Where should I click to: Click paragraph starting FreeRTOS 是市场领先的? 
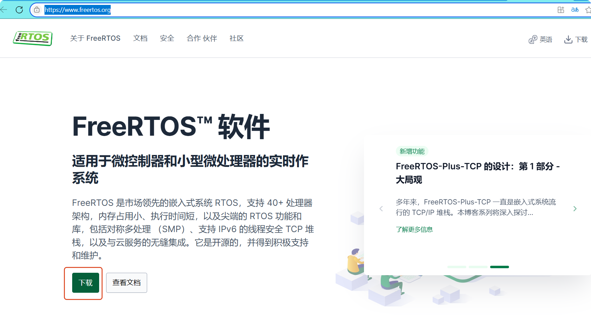click(193, 229)
